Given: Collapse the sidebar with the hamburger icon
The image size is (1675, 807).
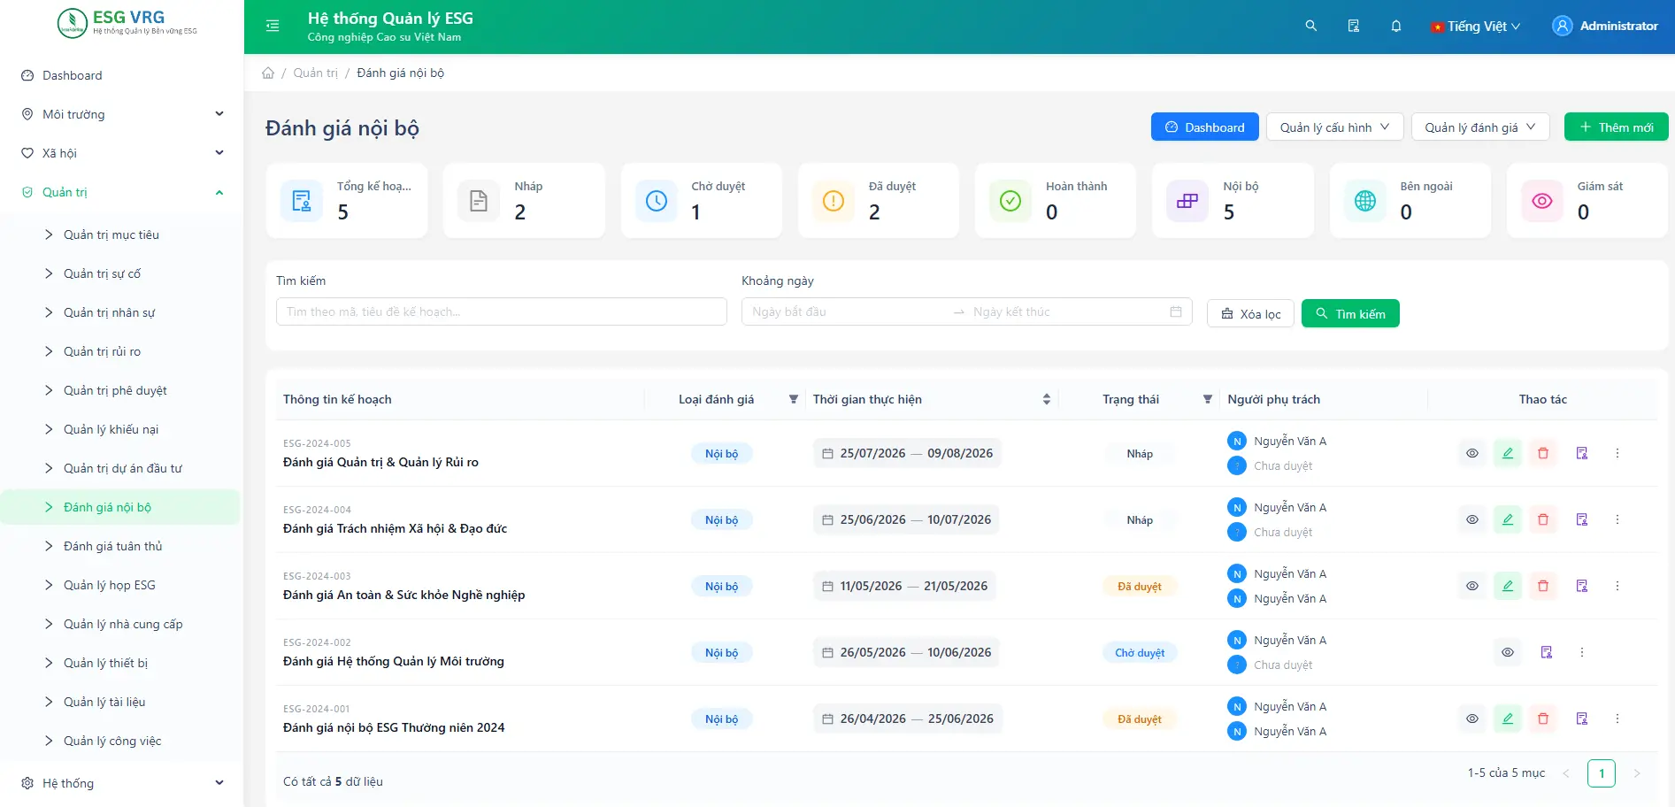Looking at the screenshot, I should pyautogui.click(x=273, y=27).
